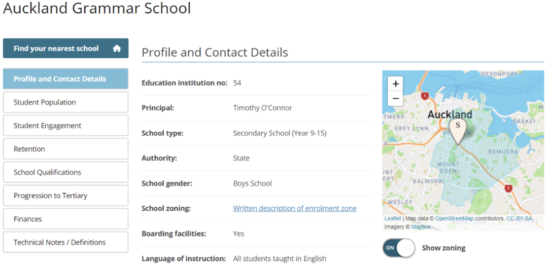
Task: Open written description of enrolment zone link
Action: 294,208
